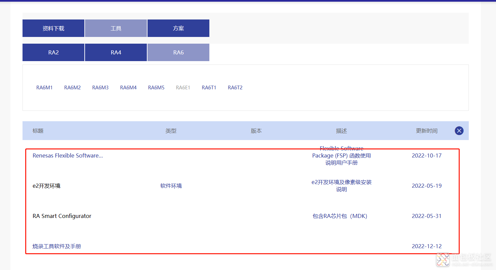Choose the RA2 series tab
This screenshot has height=270, width=496.
pyautogui.click(x=53, y=52)
